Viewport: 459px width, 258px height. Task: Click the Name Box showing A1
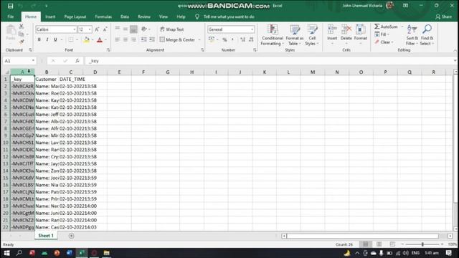click(19, 61)
